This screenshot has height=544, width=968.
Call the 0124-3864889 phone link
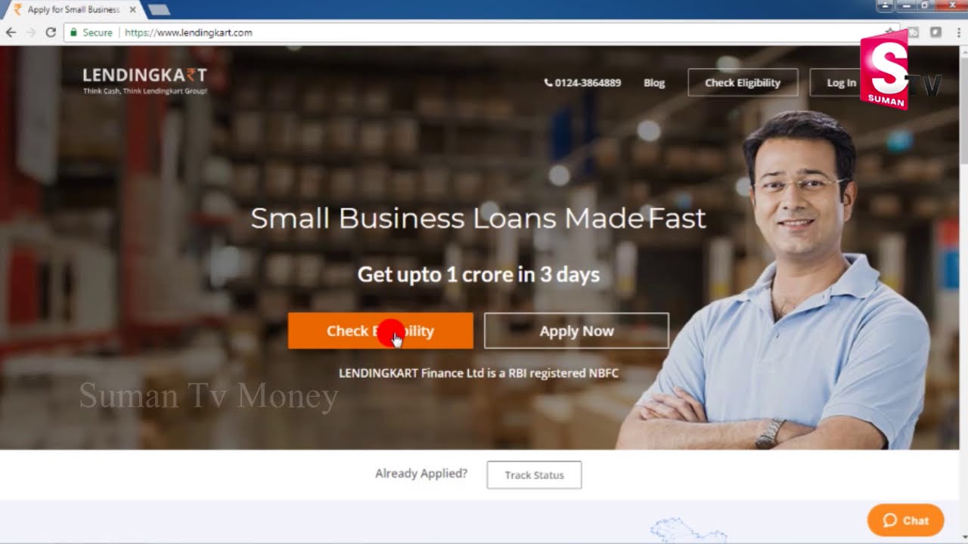[x=582, y=83]
